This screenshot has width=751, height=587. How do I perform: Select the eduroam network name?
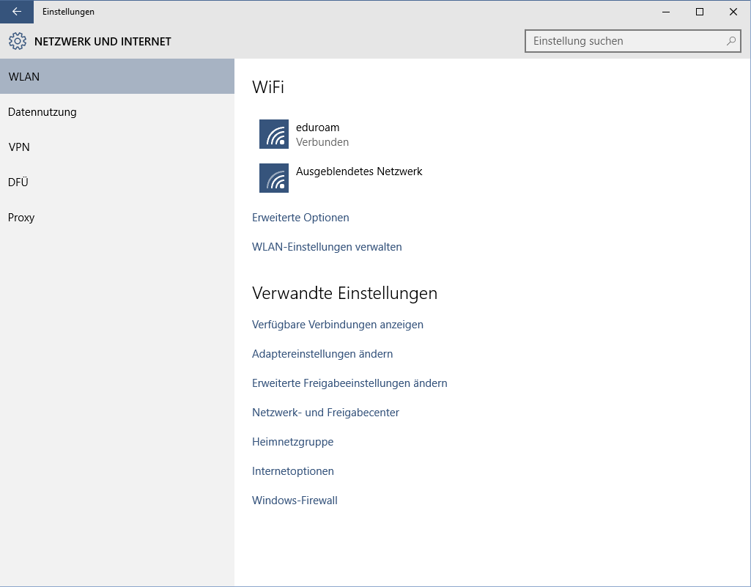pyautogui.click(x=317, y=128)
